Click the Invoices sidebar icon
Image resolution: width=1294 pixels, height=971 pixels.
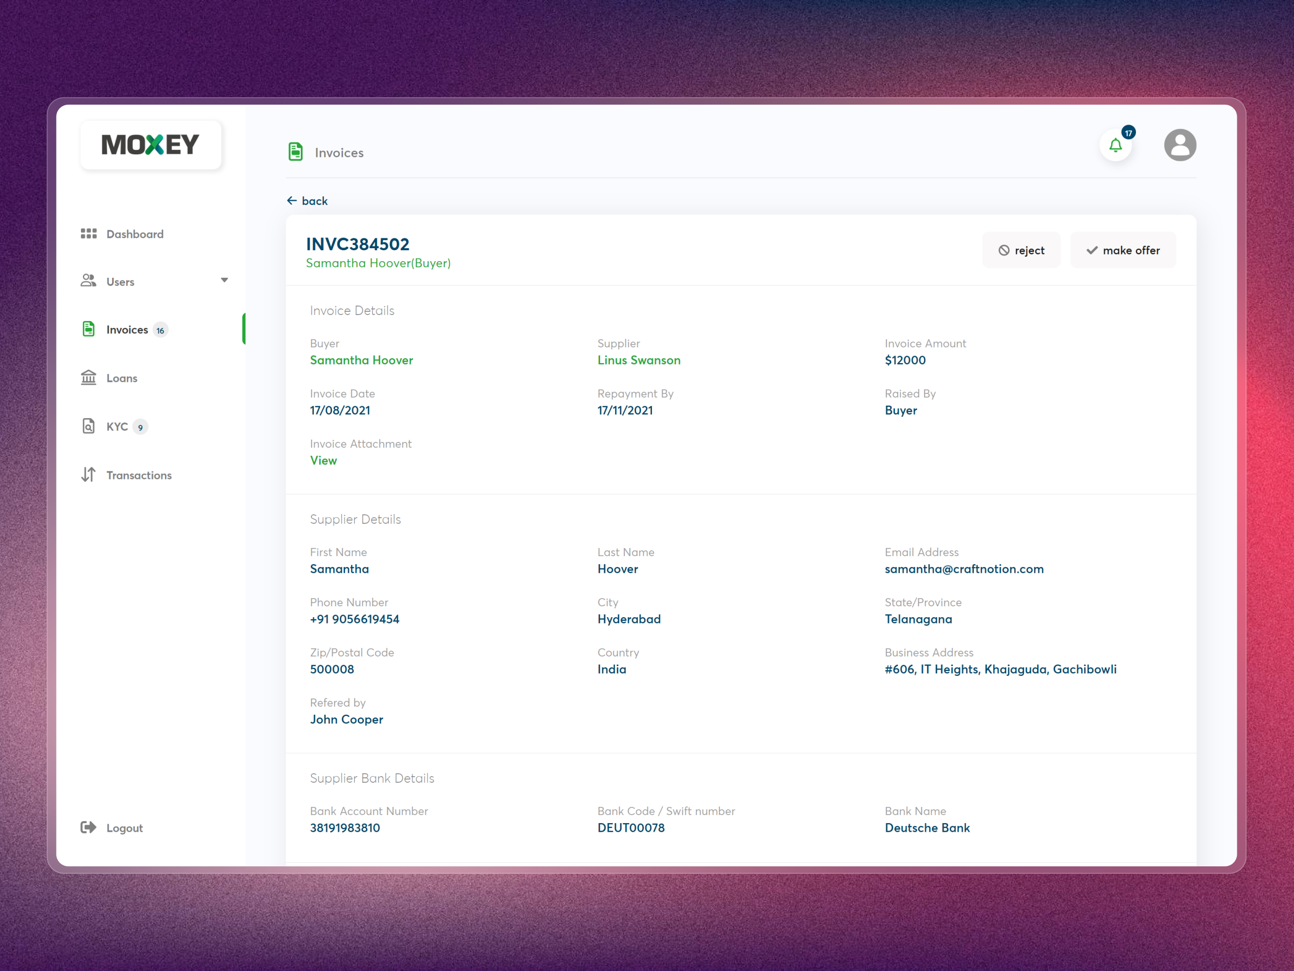pyautogui.click(x=88, y=329)
